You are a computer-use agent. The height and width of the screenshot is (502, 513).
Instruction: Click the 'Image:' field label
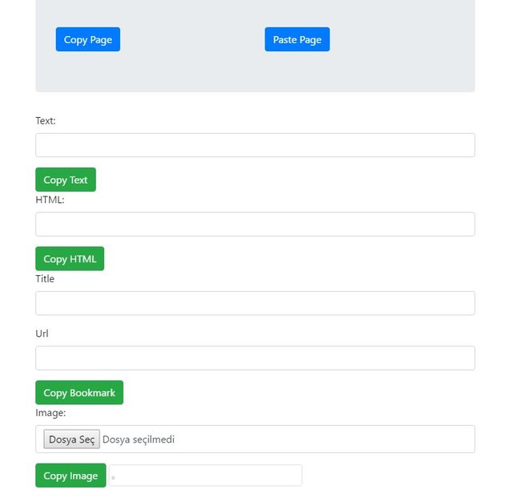50,413
